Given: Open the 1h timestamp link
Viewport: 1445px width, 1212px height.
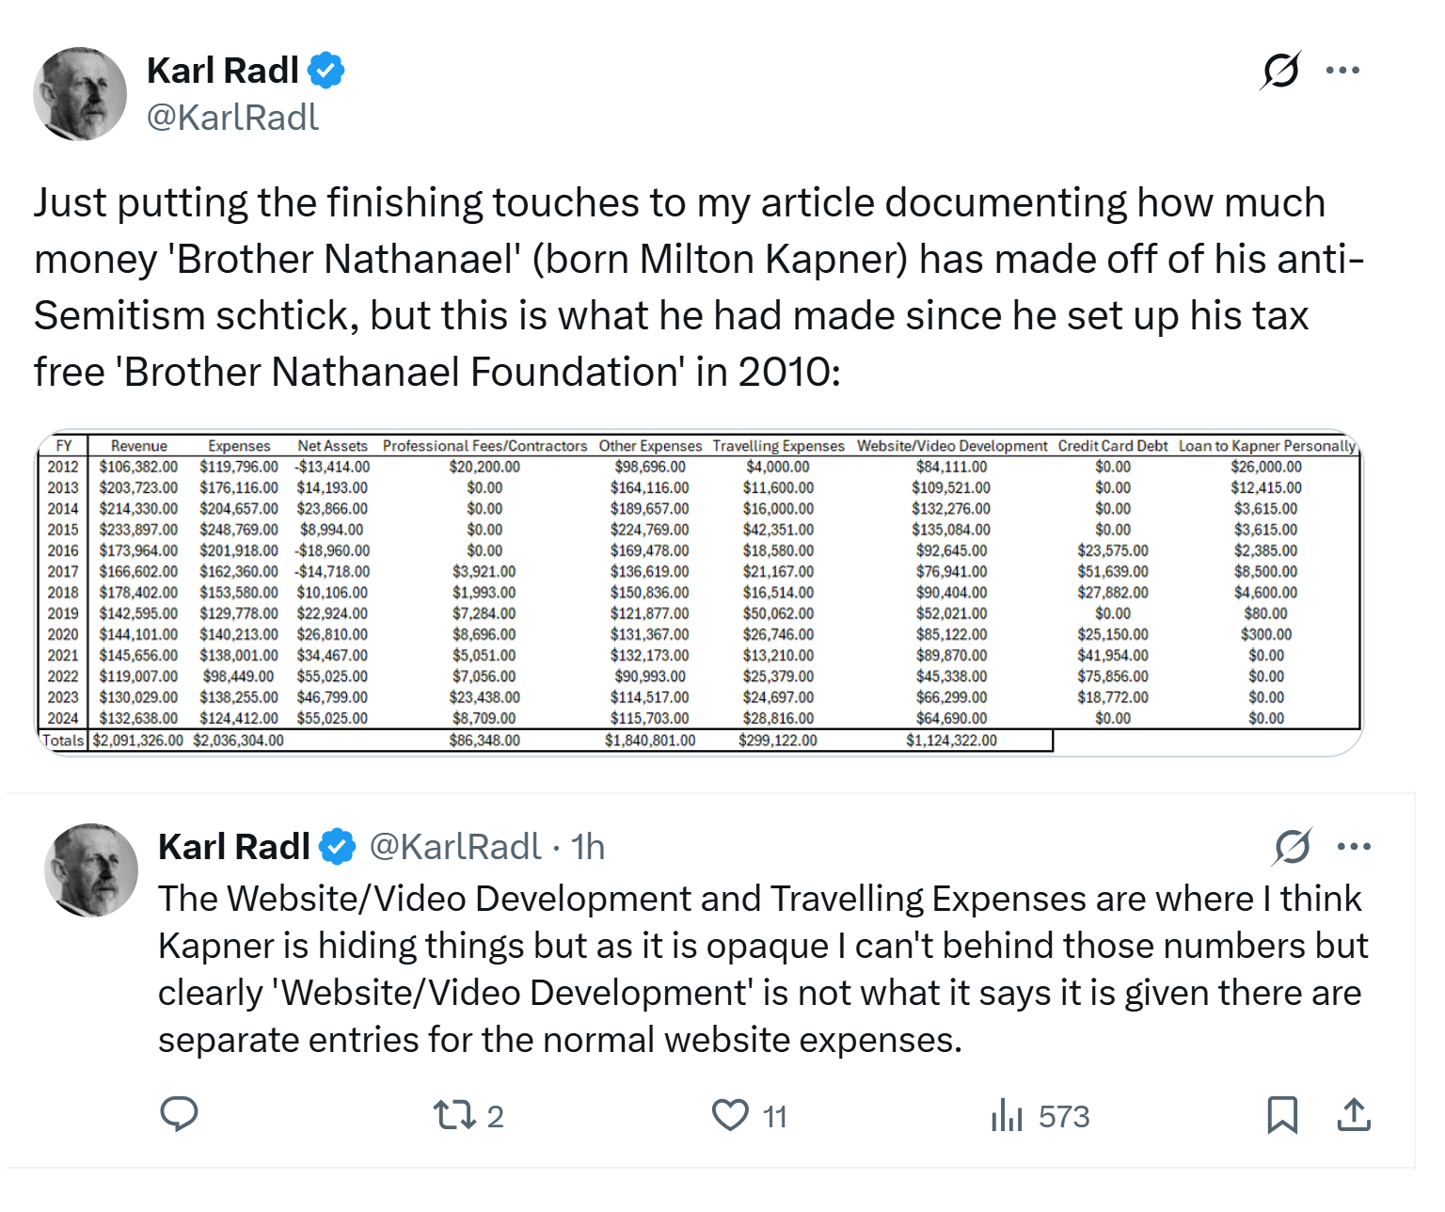Looking at the screenshot, I should (x=588, y=847).
